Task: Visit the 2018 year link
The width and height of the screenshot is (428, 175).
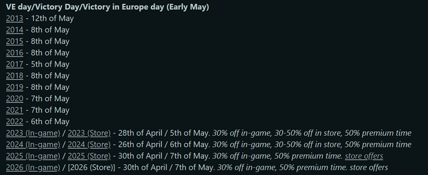Action: pyautogui.click(x=15, y=76)
